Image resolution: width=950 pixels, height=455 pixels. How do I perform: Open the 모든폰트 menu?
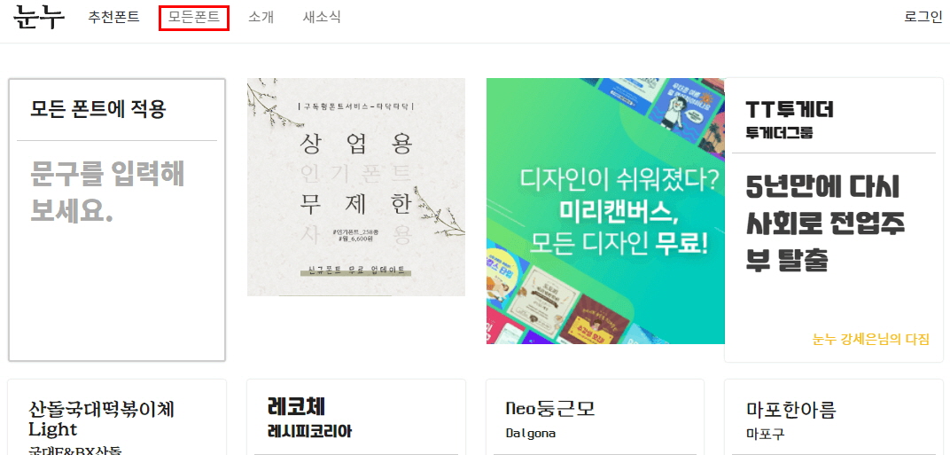point(194,17)
